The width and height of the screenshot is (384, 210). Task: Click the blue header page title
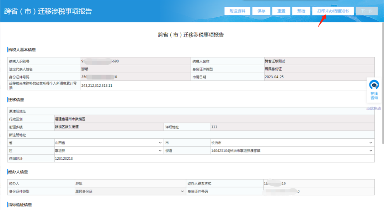pos(48,11)
